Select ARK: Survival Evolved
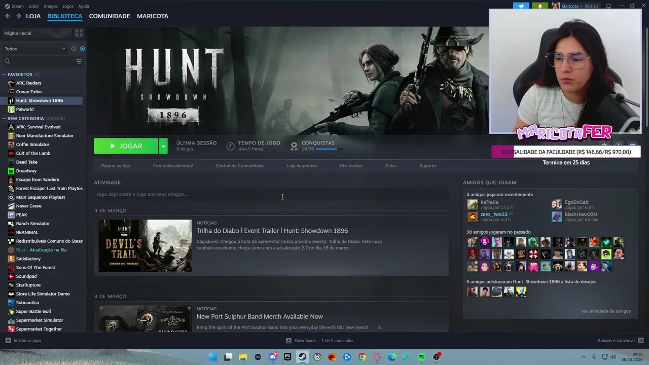 42,127
